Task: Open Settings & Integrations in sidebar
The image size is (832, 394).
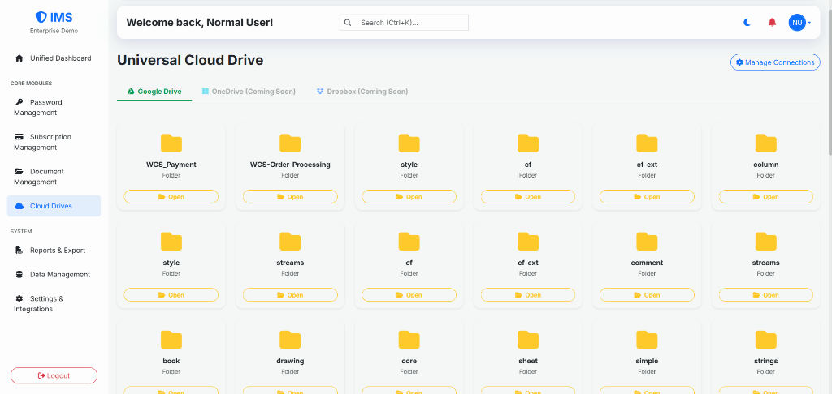Action: [54, 303]
